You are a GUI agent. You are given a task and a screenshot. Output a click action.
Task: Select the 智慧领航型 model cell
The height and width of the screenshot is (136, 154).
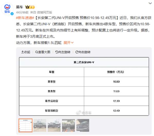tap(52, 111)
